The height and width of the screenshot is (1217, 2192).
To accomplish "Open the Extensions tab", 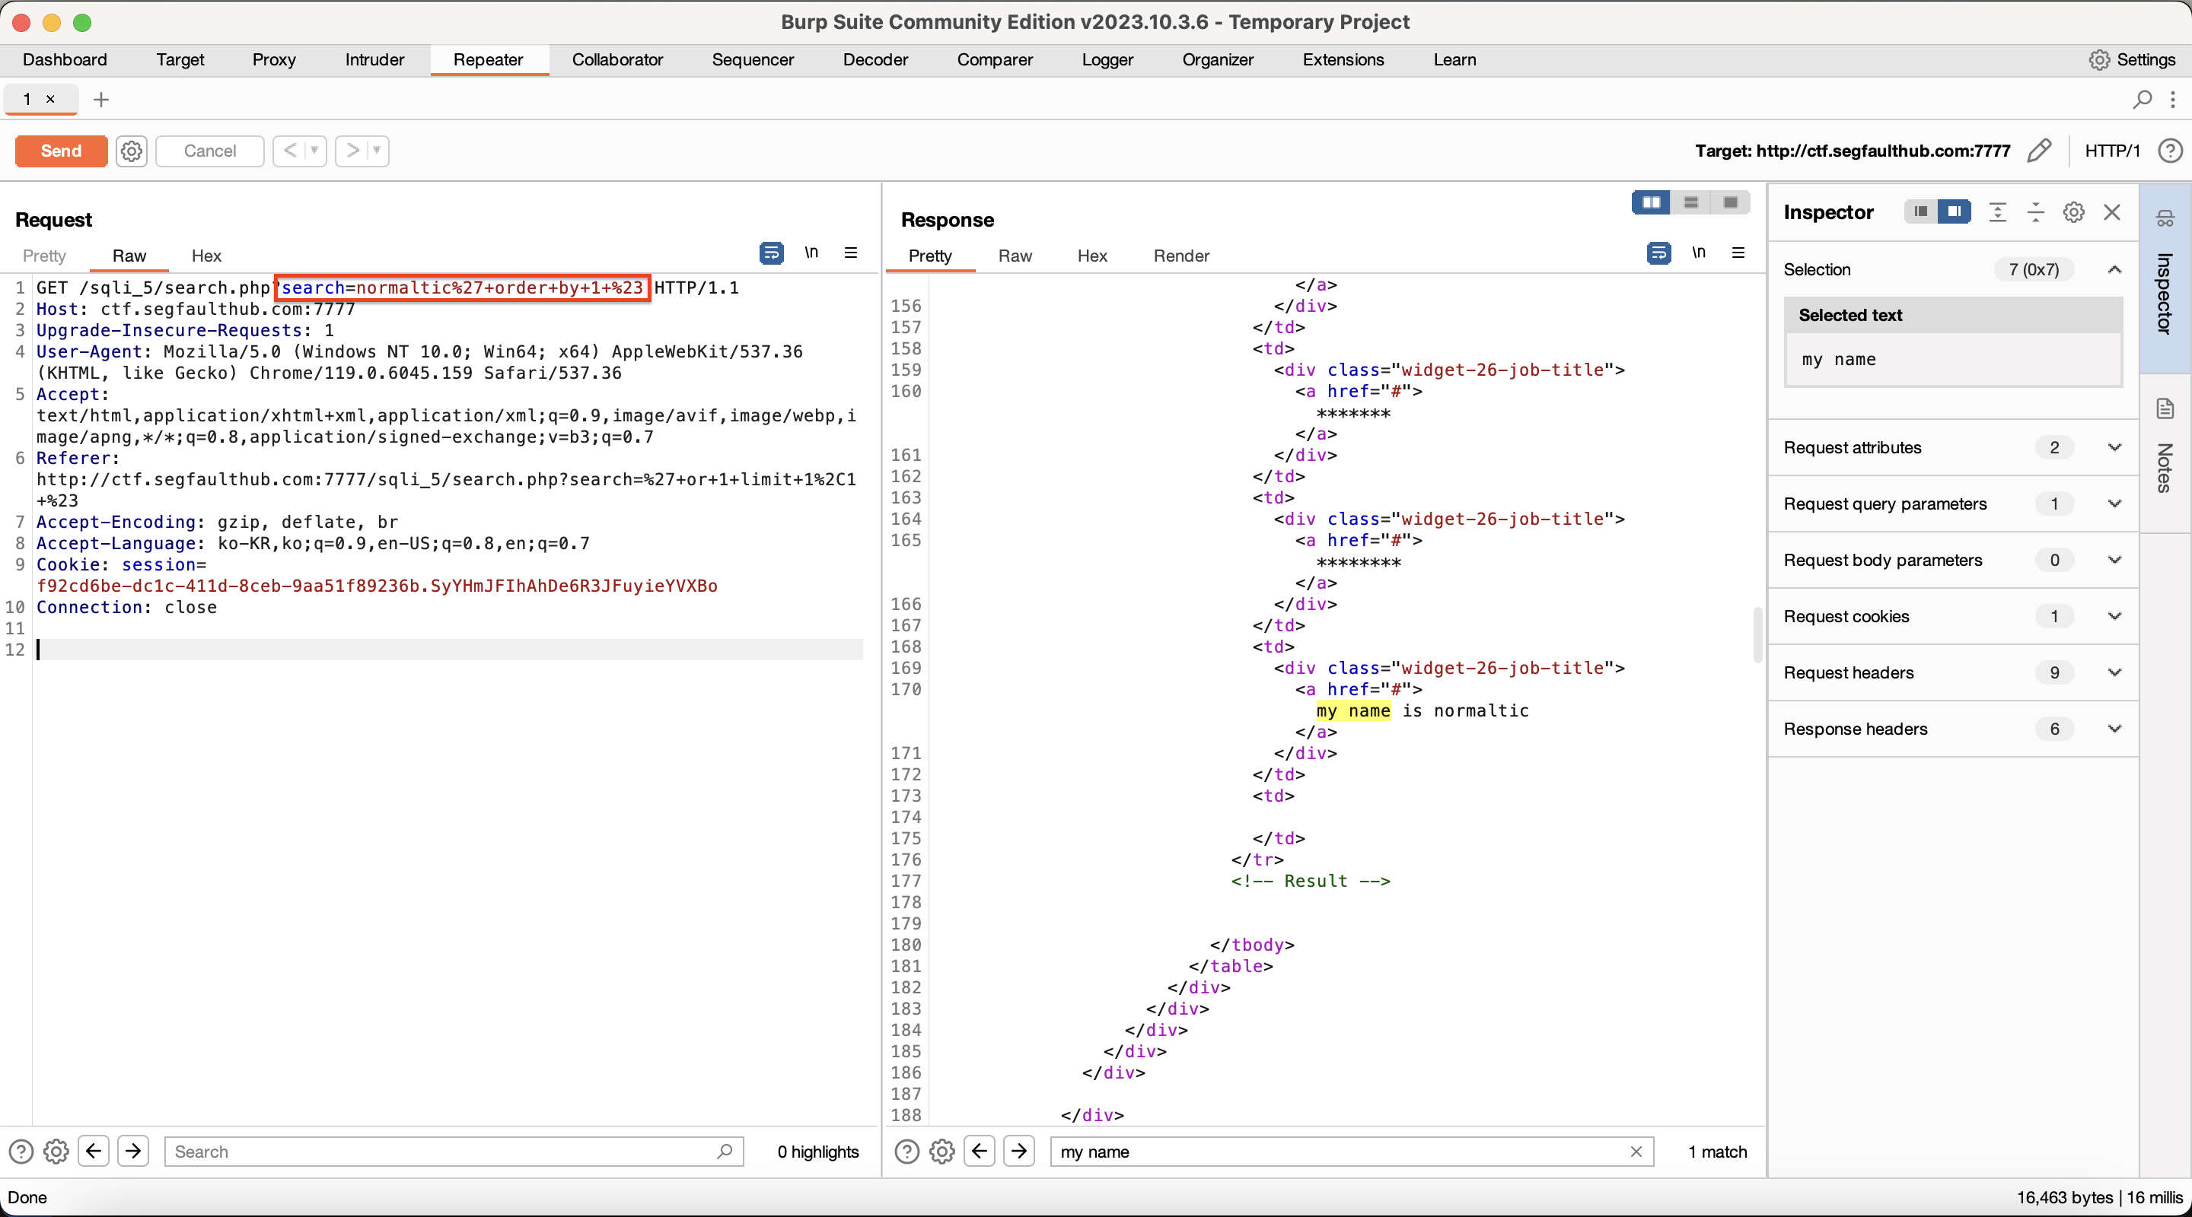I will pos(1343,59).
